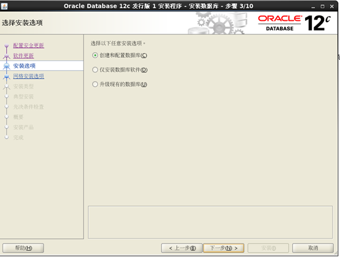Maximize the installer window
This screenshot has width=340, height=257.
322,7
